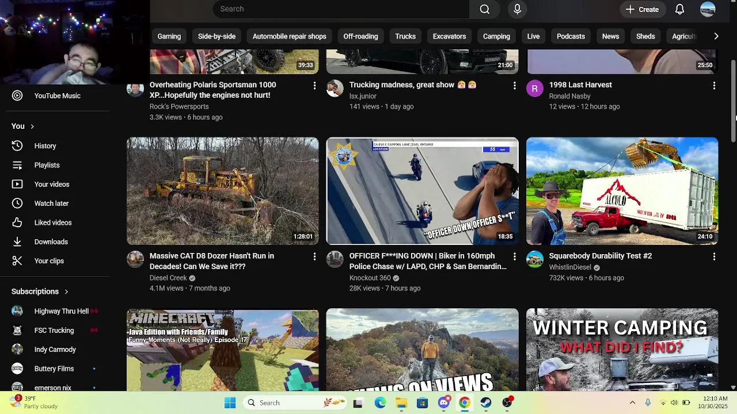Viewport: 737px width, 414px height.
Task: Select the Gaming filter chip
Action: (169, 36)
